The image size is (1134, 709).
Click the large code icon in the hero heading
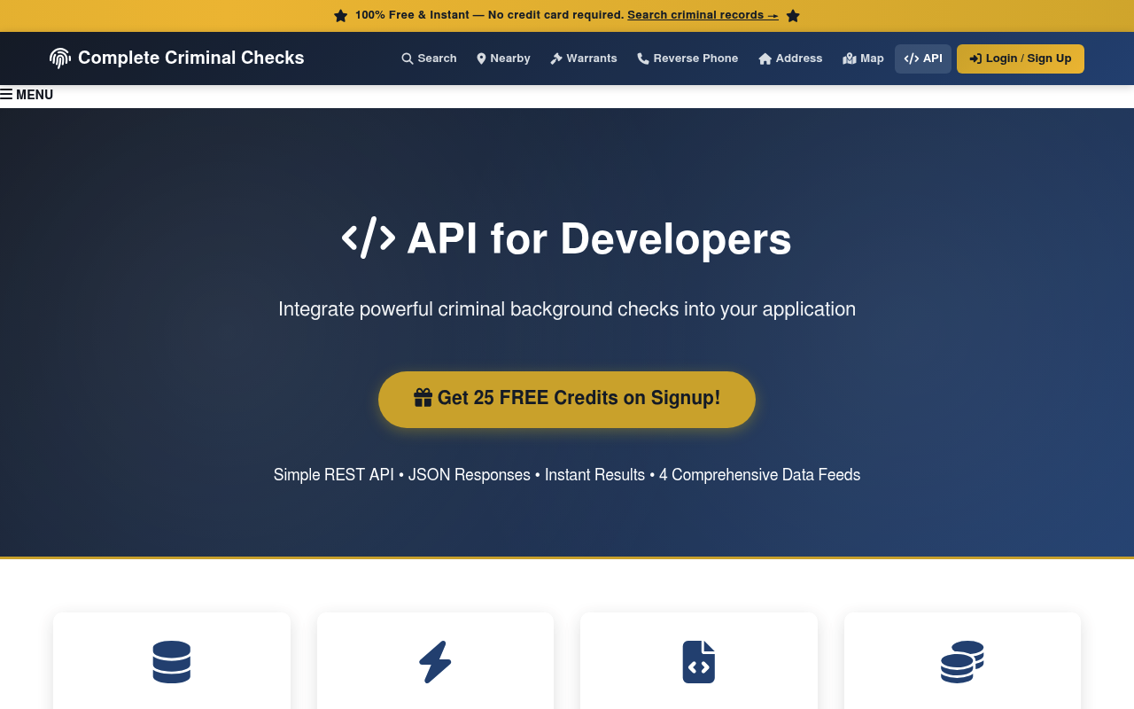[369, 238]
